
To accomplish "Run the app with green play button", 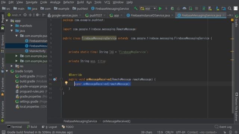I will pyautogui.click(x=160, y=9).
